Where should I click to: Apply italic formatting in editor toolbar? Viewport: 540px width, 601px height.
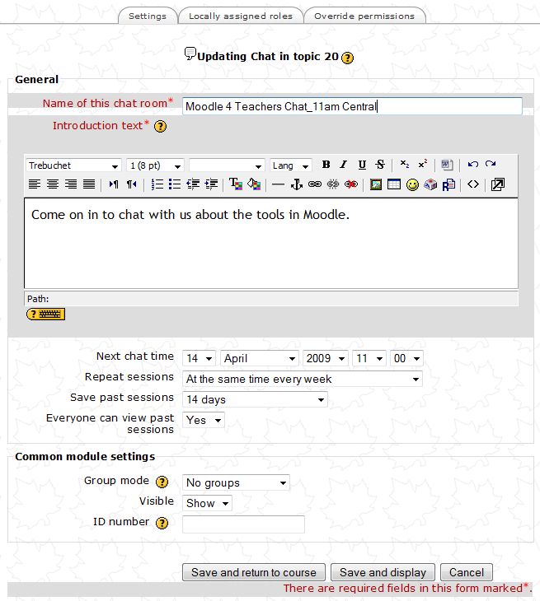tap(344, 165)
